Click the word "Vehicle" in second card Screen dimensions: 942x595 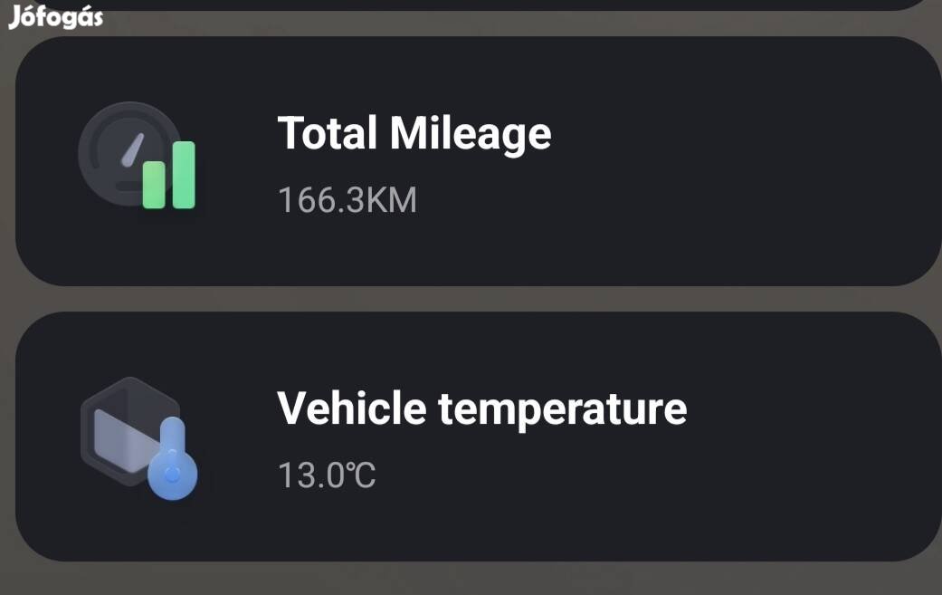pos(351,408)
